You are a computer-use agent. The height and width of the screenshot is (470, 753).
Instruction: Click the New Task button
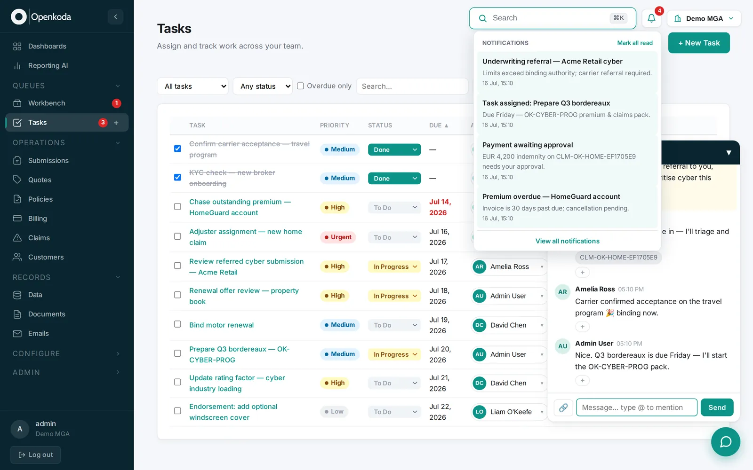click(x=699, y=43)
